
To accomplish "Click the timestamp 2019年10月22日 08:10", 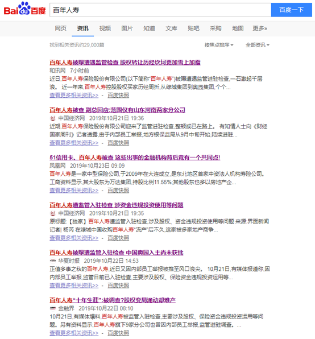I will pos(106,308).
